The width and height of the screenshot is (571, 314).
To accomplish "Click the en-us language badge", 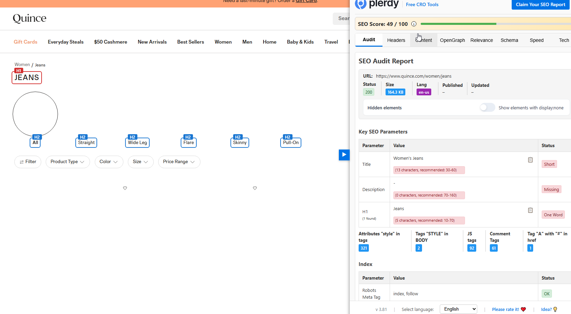I will click(x=424, y=92).
